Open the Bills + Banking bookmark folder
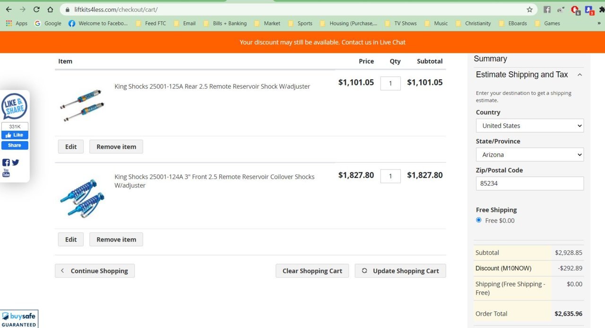 [x=225, y=23]
